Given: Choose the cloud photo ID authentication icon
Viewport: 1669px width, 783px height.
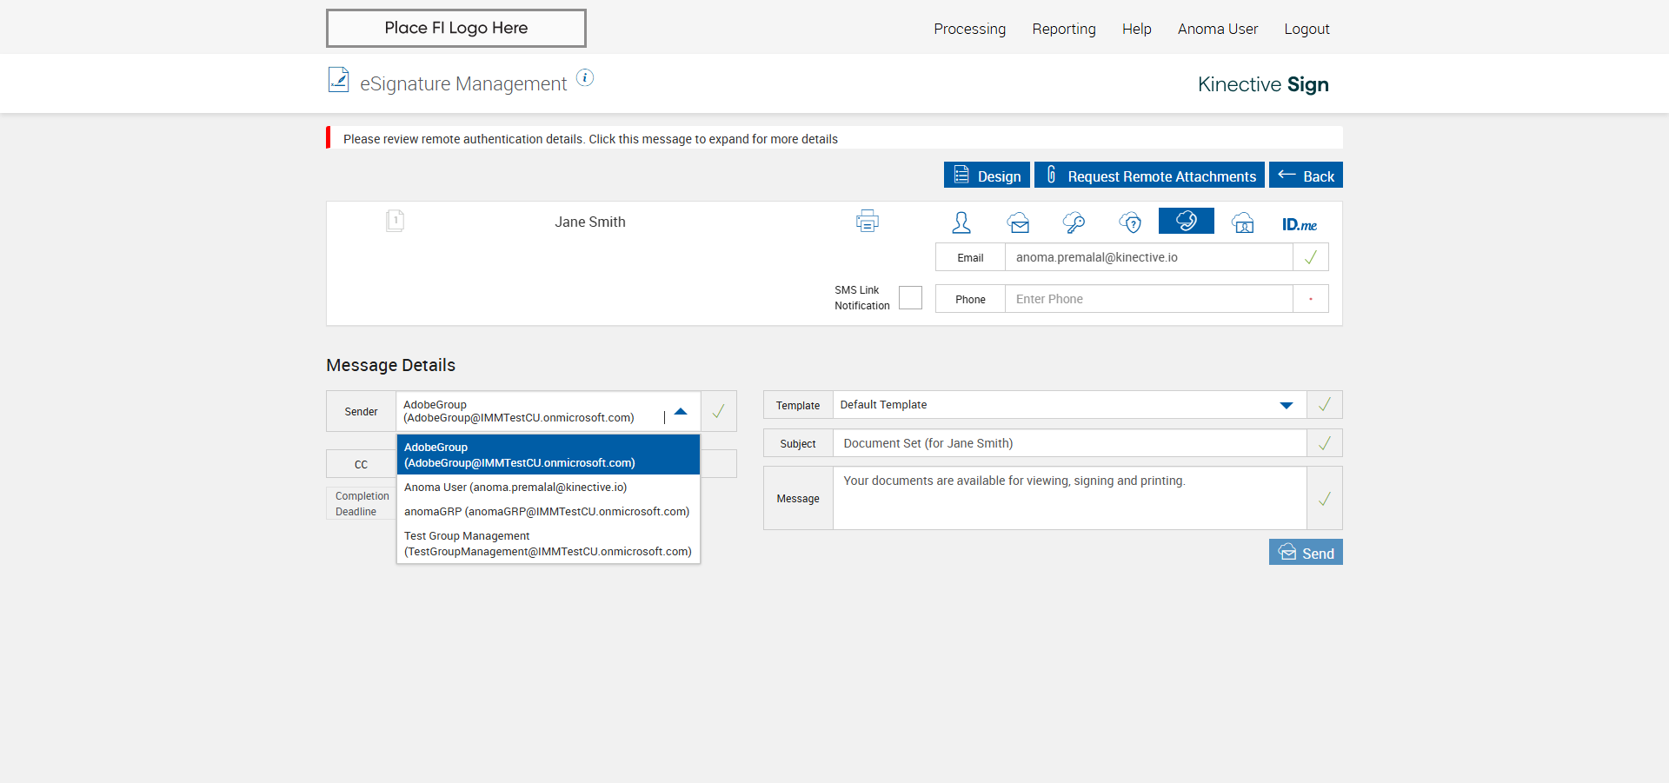Looking at the screenshot, I should 1243,223.
